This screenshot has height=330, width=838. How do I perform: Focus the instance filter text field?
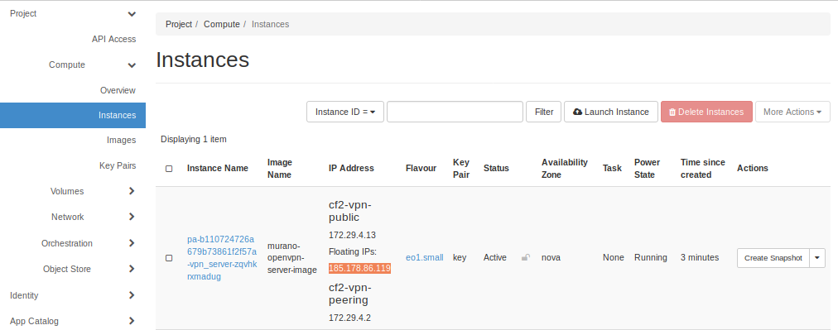(455, 112)
